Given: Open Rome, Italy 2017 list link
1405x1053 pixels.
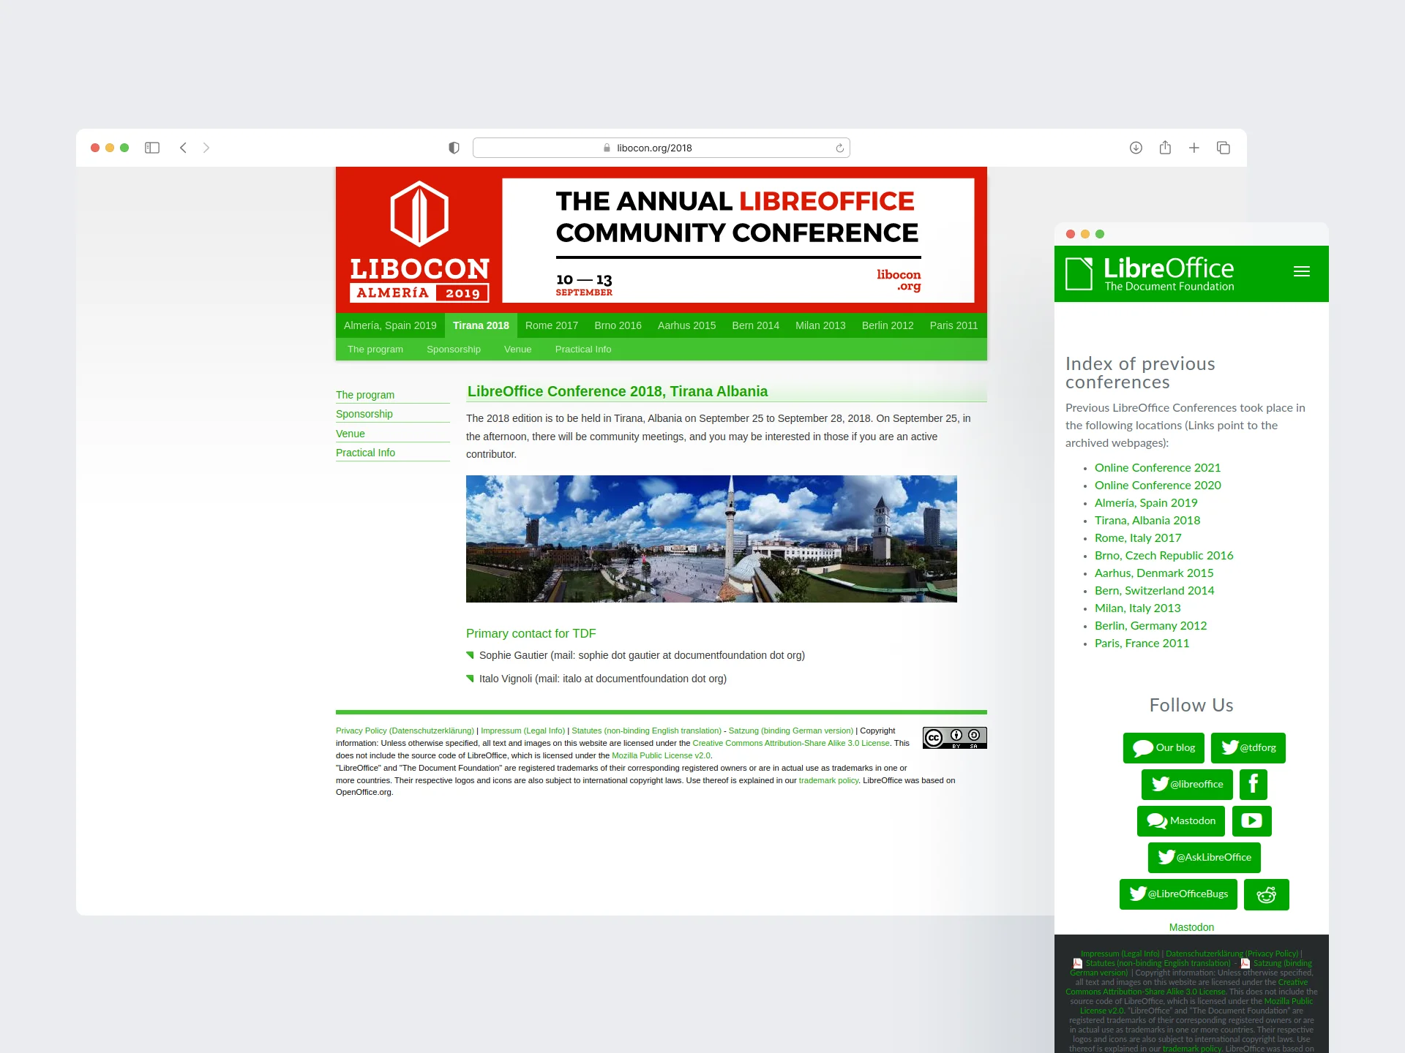Looking at the screenshot, I should click(1138, 538).
